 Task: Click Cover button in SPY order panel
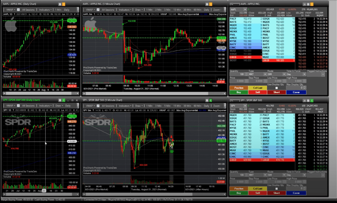coord(296,193)
